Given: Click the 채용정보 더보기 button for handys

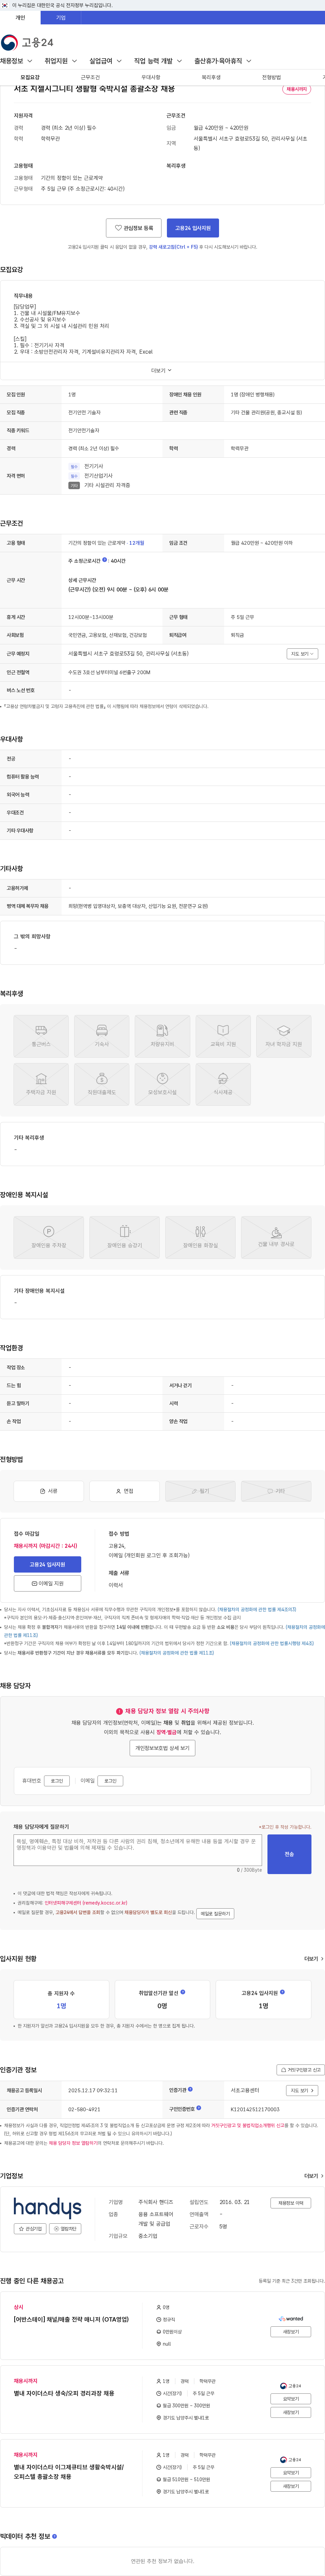Looking at the screenshot, I should (291, 2203).
